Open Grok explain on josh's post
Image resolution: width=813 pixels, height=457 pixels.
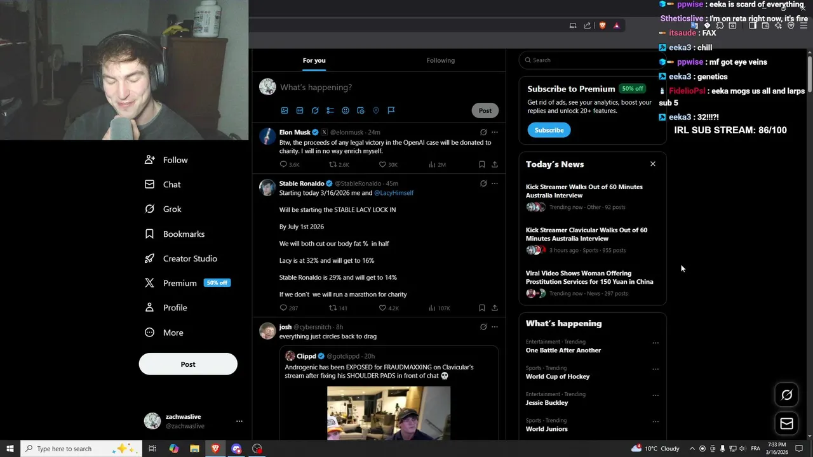coord(483,327)
